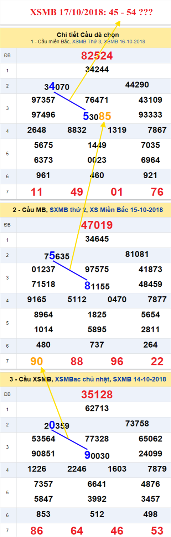Select red seventh prize number 76
This screenshot has height=537, width=171.
pos(157,192)
